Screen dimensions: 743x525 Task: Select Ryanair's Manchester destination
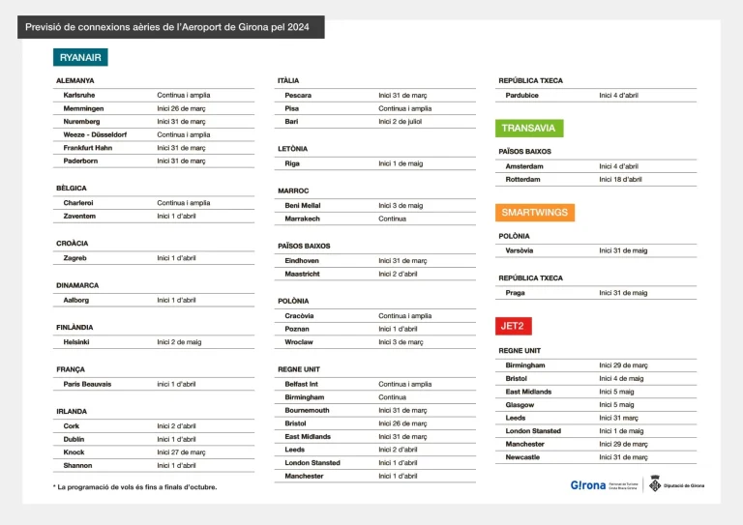click(304, 477)
